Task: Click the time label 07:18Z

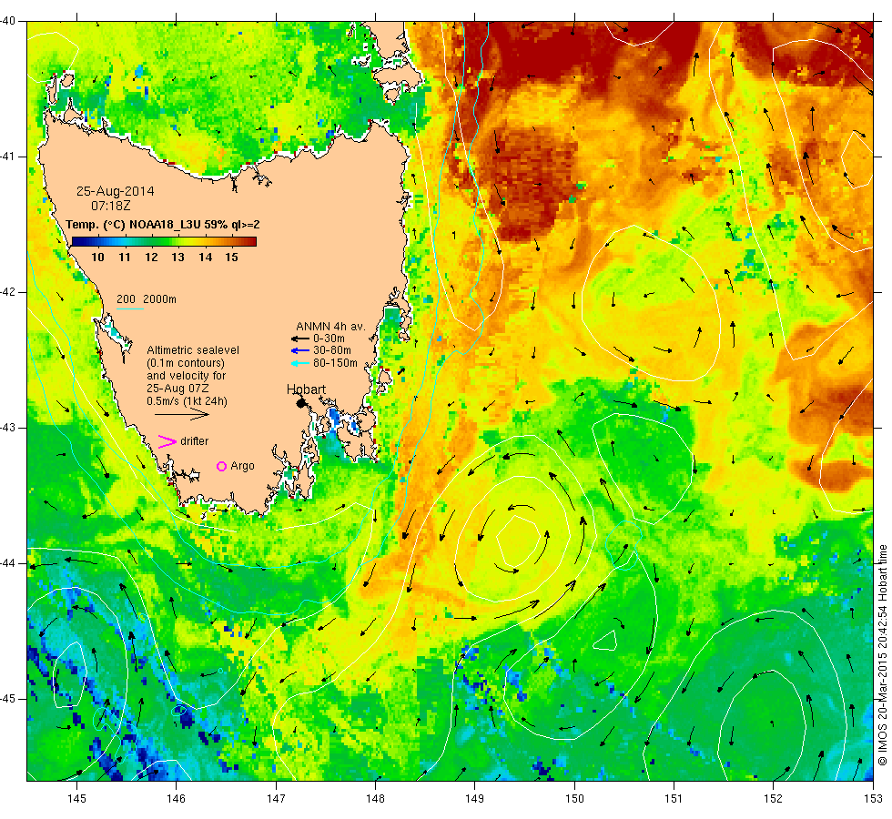Action: [111, 206]
